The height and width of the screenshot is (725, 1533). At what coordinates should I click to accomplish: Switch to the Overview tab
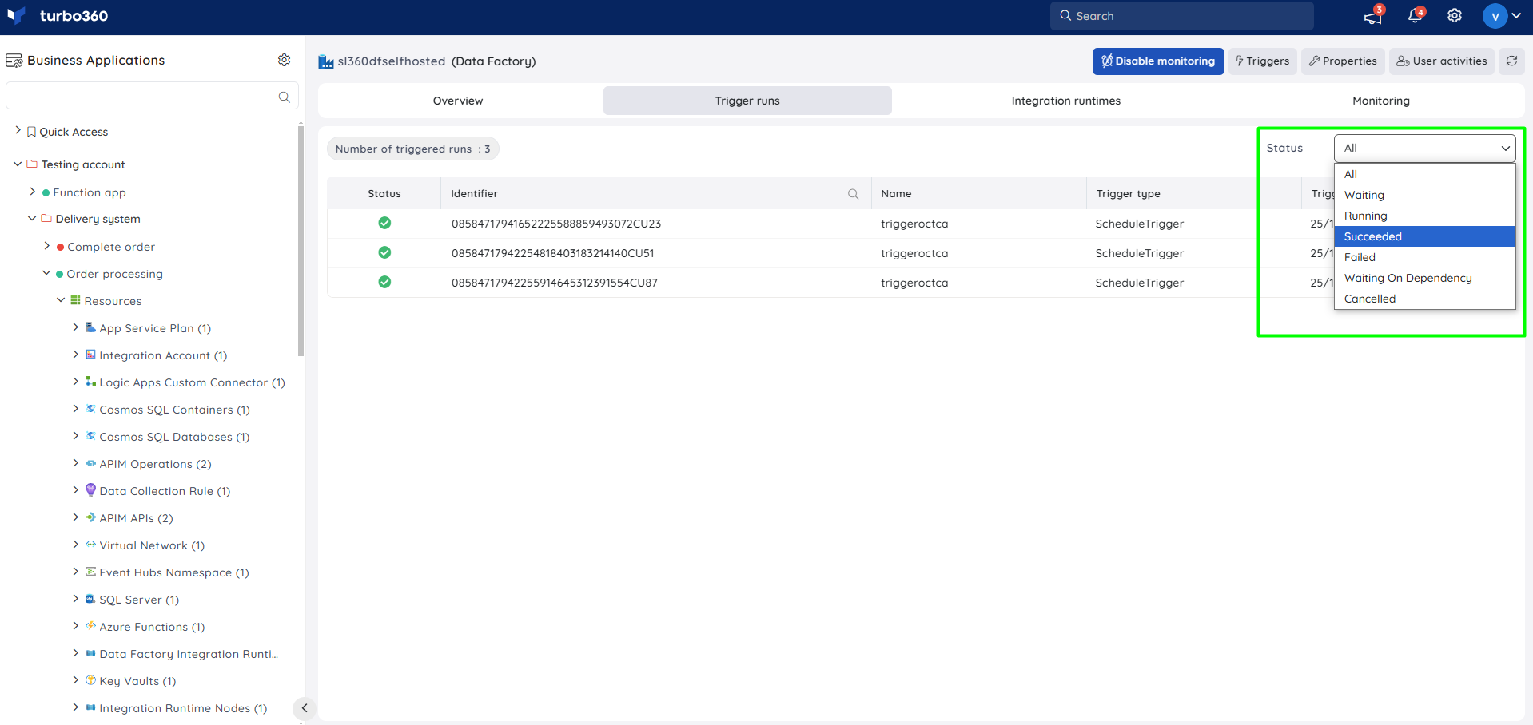458,101
